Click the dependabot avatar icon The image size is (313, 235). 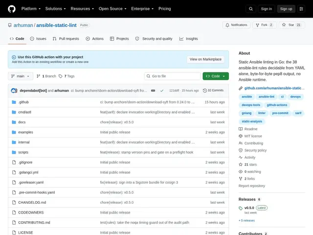[x=14, y=91]
